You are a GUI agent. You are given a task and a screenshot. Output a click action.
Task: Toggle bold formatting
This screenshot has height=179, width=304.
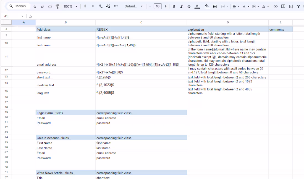click(174, 6)
